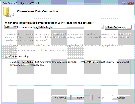Click the wizard title bar text

(21, 3)
